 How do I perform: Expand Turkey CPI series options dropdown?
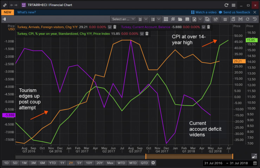click(x=142, y=34)
